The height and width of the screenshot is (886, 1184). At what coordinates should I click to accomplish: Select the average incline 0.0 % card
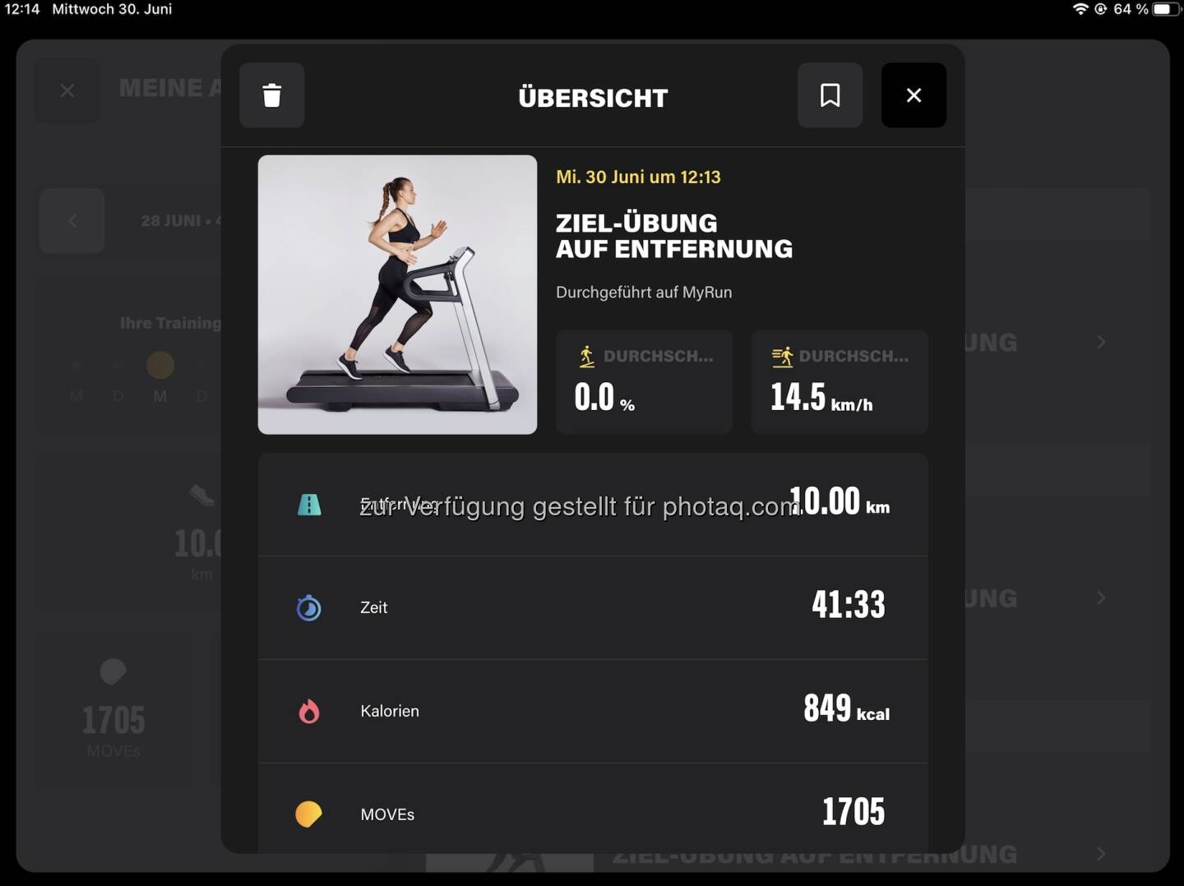point(644,381)
